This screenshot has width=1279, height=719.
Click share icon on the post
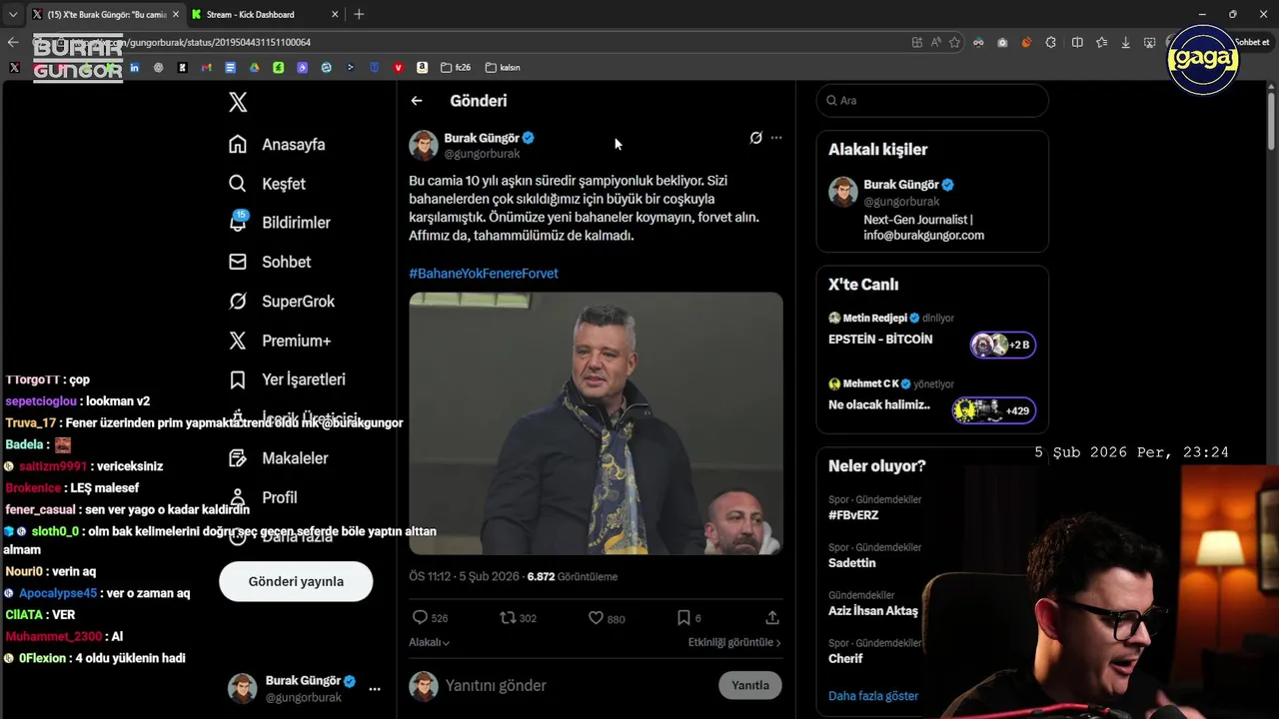[772, 618]
